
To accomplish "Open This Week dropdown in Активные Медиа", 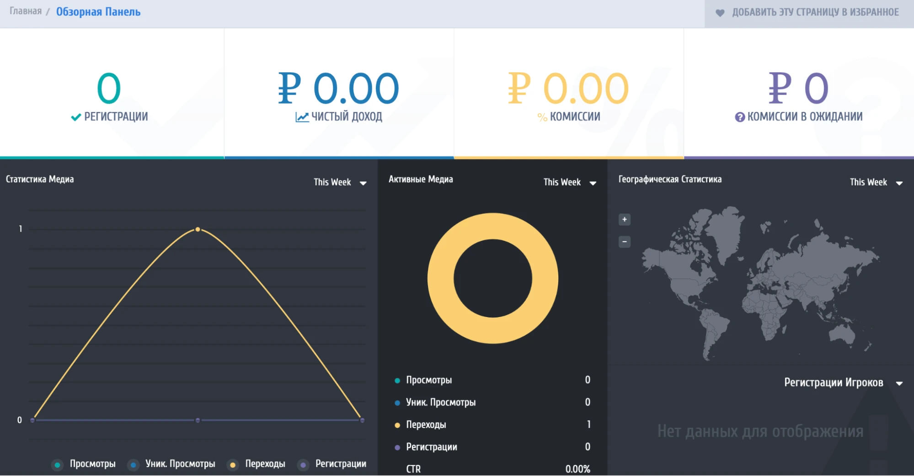I will pyautogui.click(x=570, y=182).
